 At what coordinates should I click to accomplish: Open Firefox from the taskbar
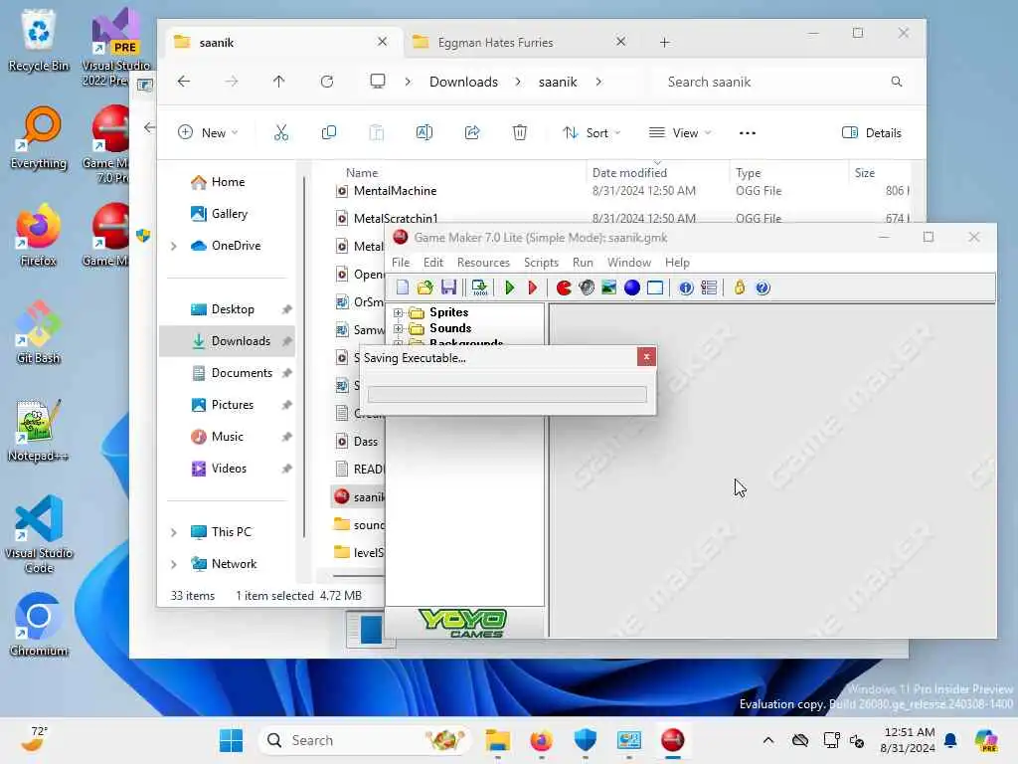click(542, 740)
